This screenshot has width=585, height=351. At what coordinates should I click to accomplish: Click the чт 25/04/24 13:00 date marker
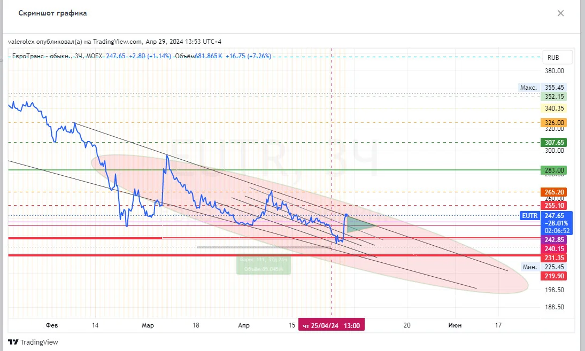coord(332,325)
